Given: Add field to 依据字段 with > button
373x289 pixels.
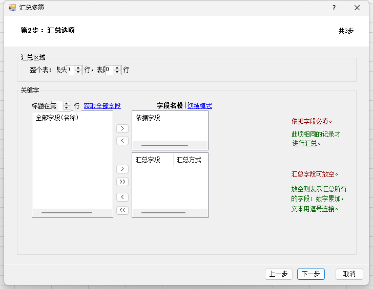Looking at the screenshot, I should pyautogui.click(x=122, y=128).
